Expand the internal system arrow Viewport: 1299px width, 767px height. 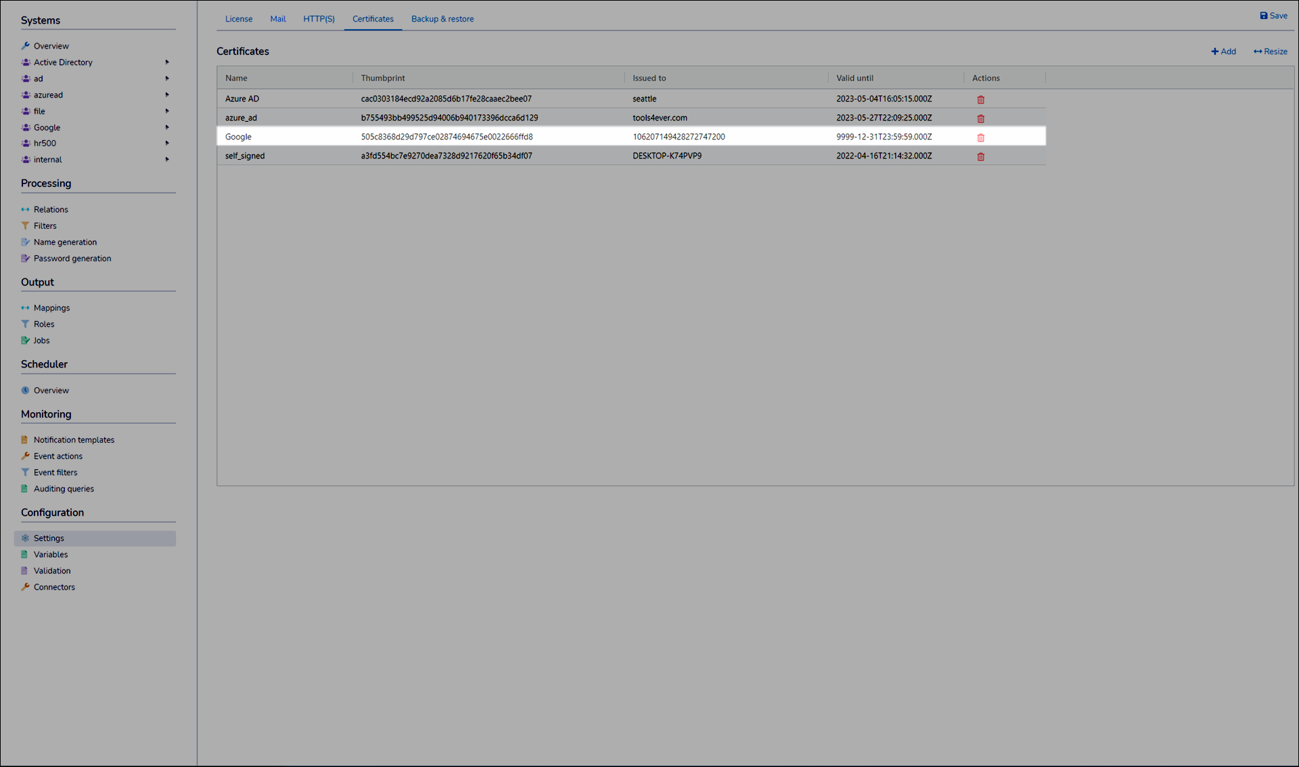click(x=167, y=160)
